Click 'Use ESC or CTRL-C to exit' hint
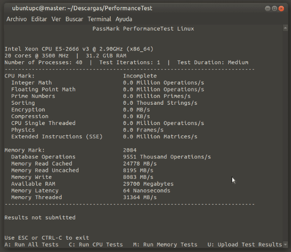This screenshot has width=291, height=252. click(x=47, y=238)
